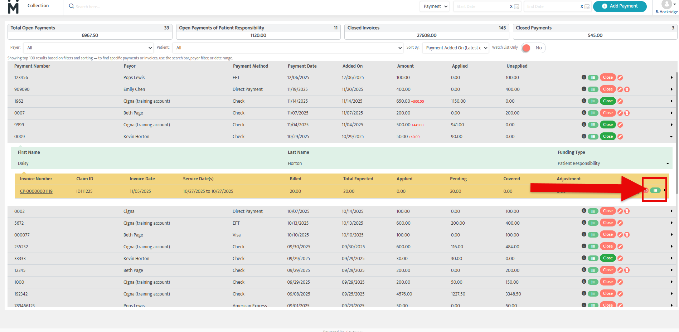Screen dimensions: 679x332
Task: Open the Sort By dropdown
Action: [455, 48]
